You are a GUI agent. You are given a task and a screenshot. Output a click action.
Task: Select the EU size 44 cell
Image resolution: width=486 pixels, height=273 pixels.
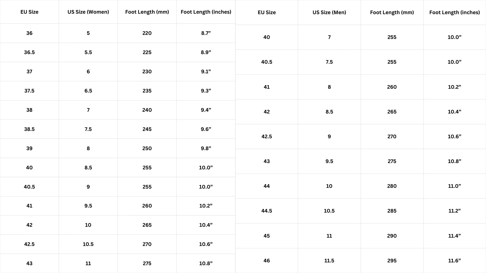click(x=267, y=186)
